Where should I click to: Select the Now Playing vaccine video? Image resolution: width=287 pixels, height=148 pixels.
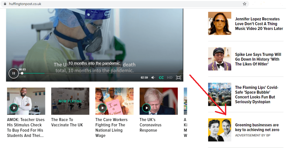point(70,101)
